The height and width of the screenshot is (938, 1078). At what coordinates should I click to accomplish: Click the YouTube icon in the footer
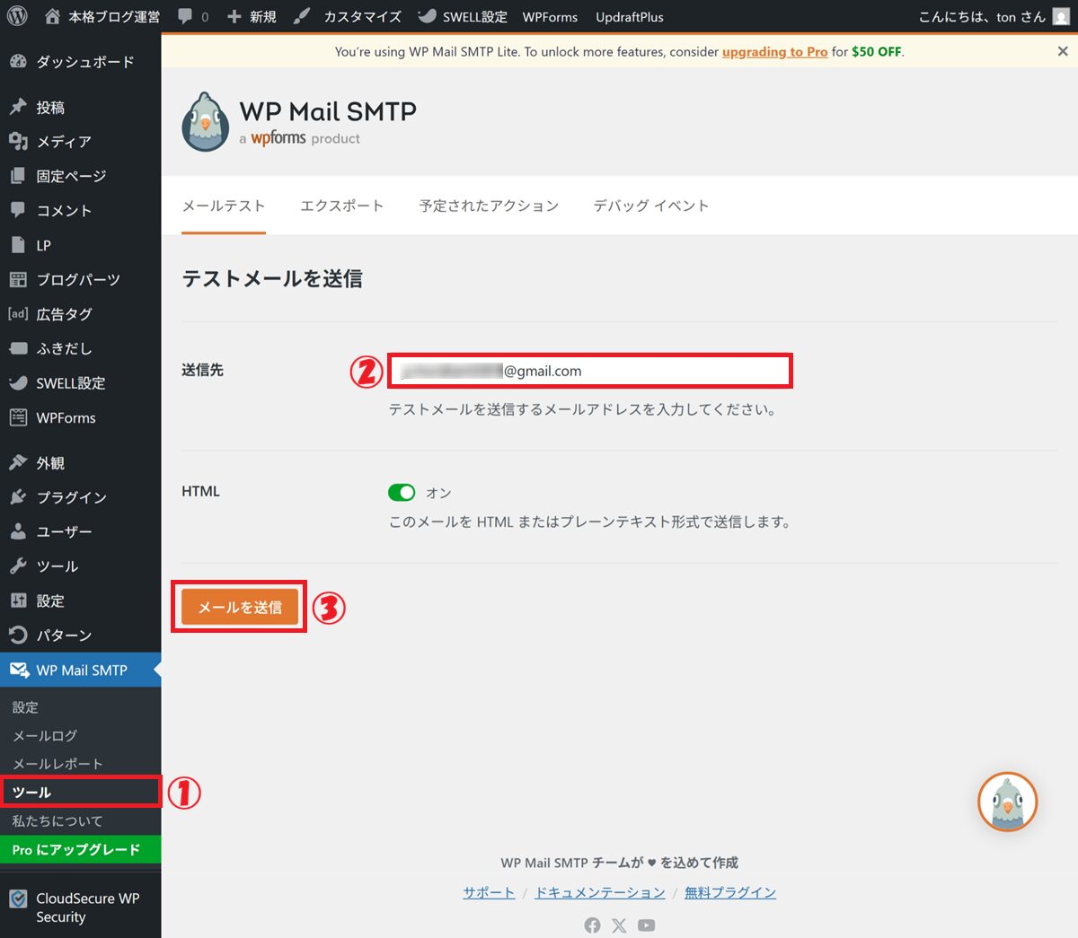[x=647, y=925]
